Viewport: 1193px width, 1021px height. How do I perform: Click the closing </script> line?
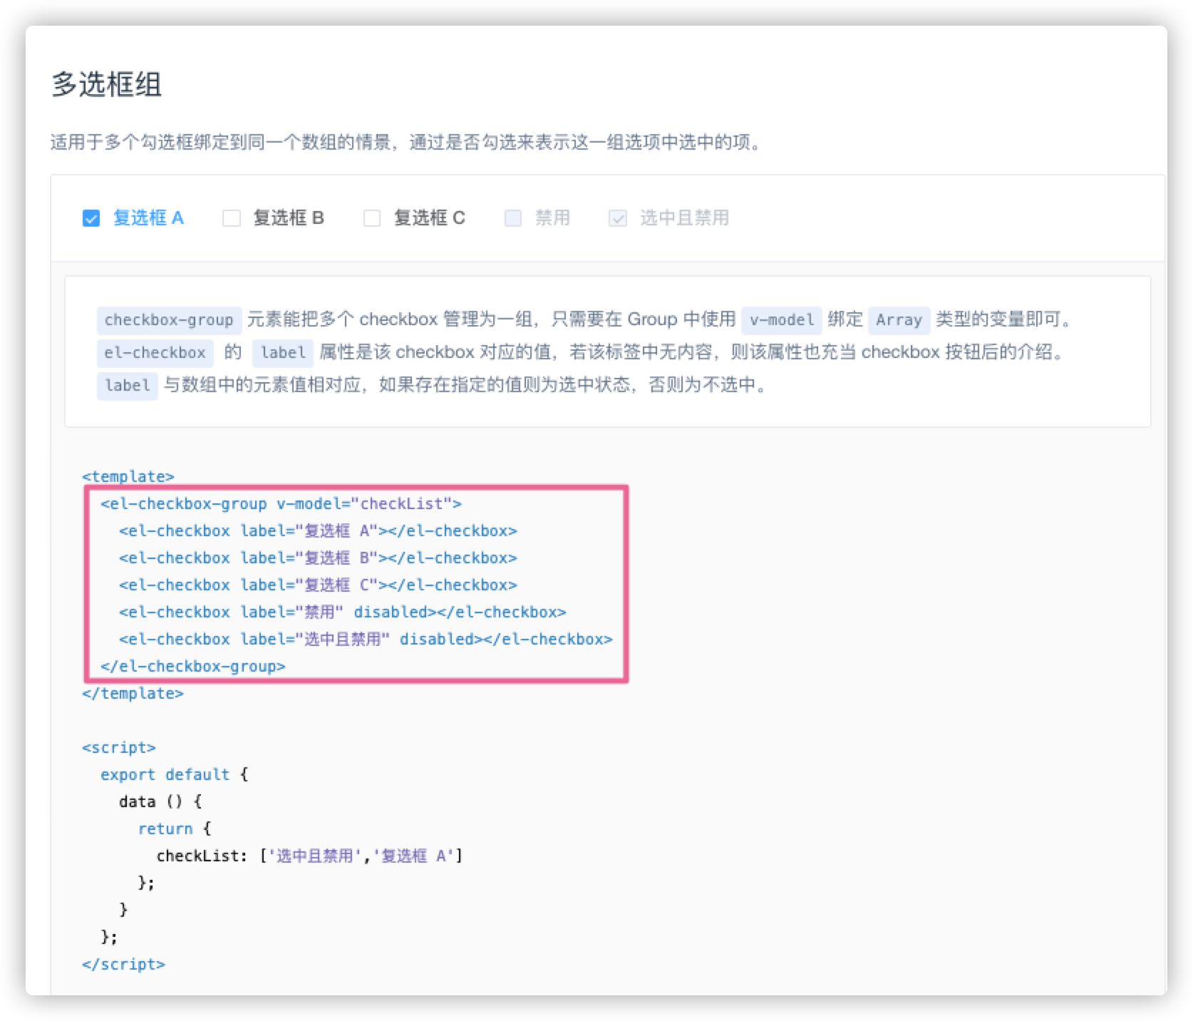(123, 965)
